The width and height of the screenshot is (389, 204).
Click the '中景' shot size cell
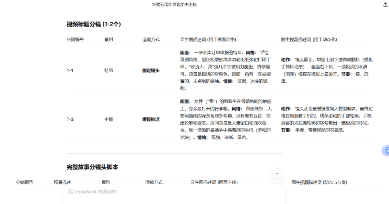[x=108, y=119]
